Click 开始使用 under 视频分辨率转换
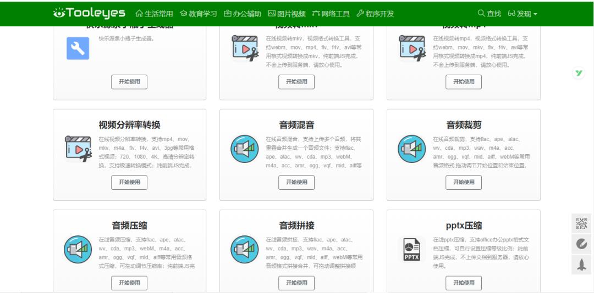Screen dimensions: 594x293 pyautogui.click(x=129, y=182)
